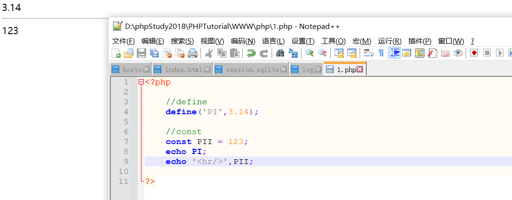Click the 3.14 output in browser

pos(11,7)
